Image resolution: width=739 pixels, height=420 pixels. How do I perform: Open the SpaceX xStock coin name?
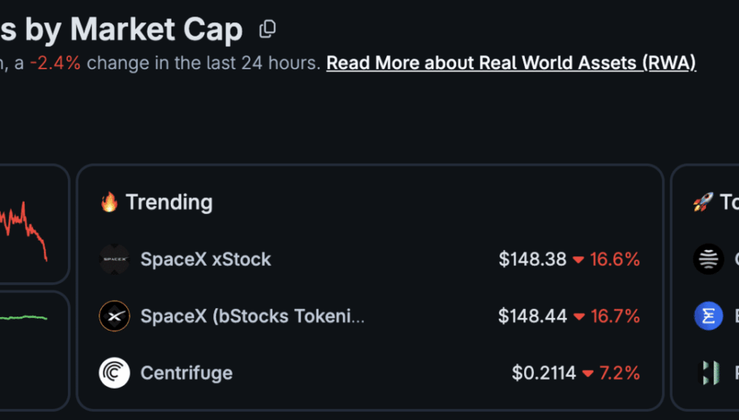click(206, 259)
